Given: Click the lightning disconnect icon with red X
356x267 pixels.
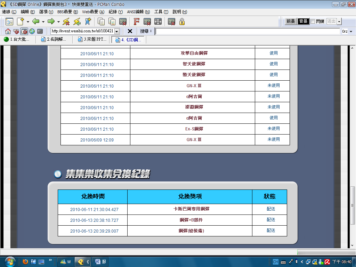Looking at the screenshot, I should [x=66, y=22].
